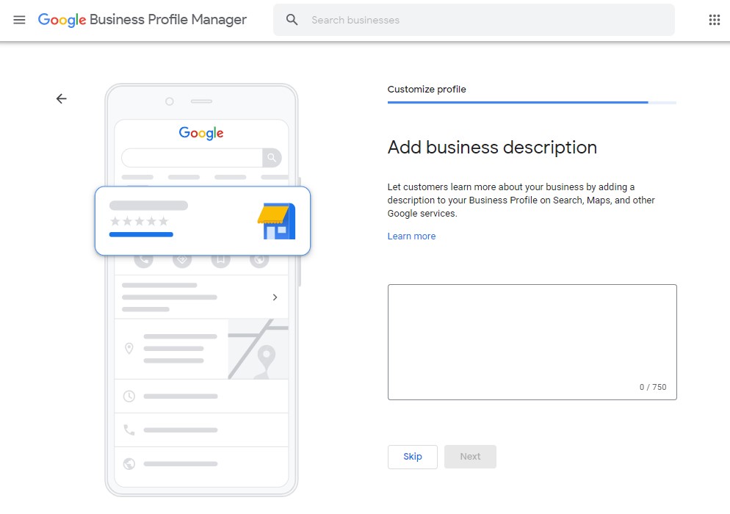Go back with the left arrow
The height and width of the screenshot is (514, 730).
[62, 98]
